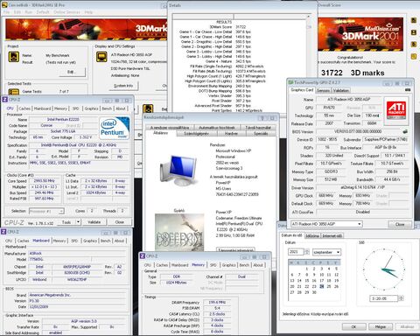Click the Intel Pentium logo in CPU-Z
Image resolution: width=420 pixels, height=336 pixels.
(115, 129)
